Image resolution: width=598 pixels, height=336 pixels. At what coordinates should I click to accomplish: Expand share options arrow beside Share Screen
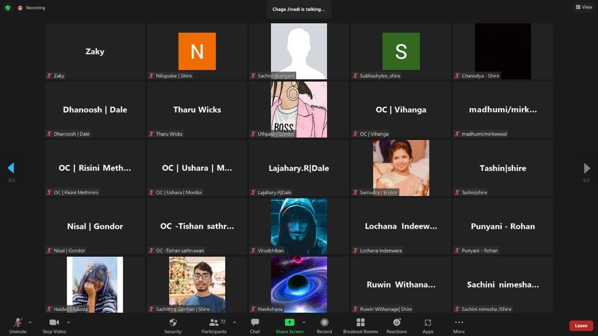[304, 322]
